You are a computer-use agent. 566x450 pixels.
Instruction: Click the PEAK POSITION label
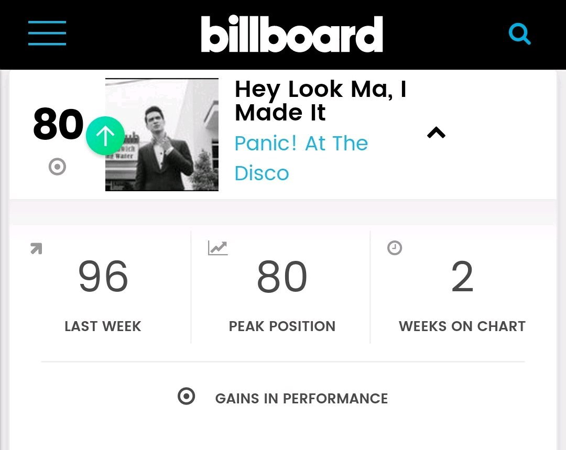coord(282,326)
